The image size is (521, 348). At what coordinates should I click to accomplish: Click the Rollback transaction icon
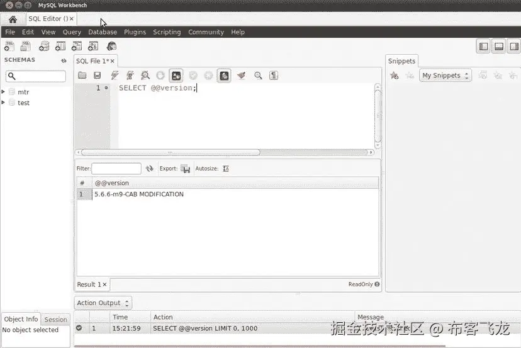208,76
